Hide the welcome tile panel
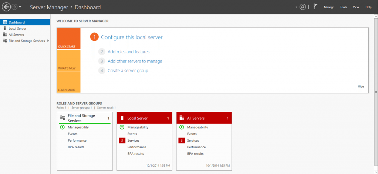 361,86
